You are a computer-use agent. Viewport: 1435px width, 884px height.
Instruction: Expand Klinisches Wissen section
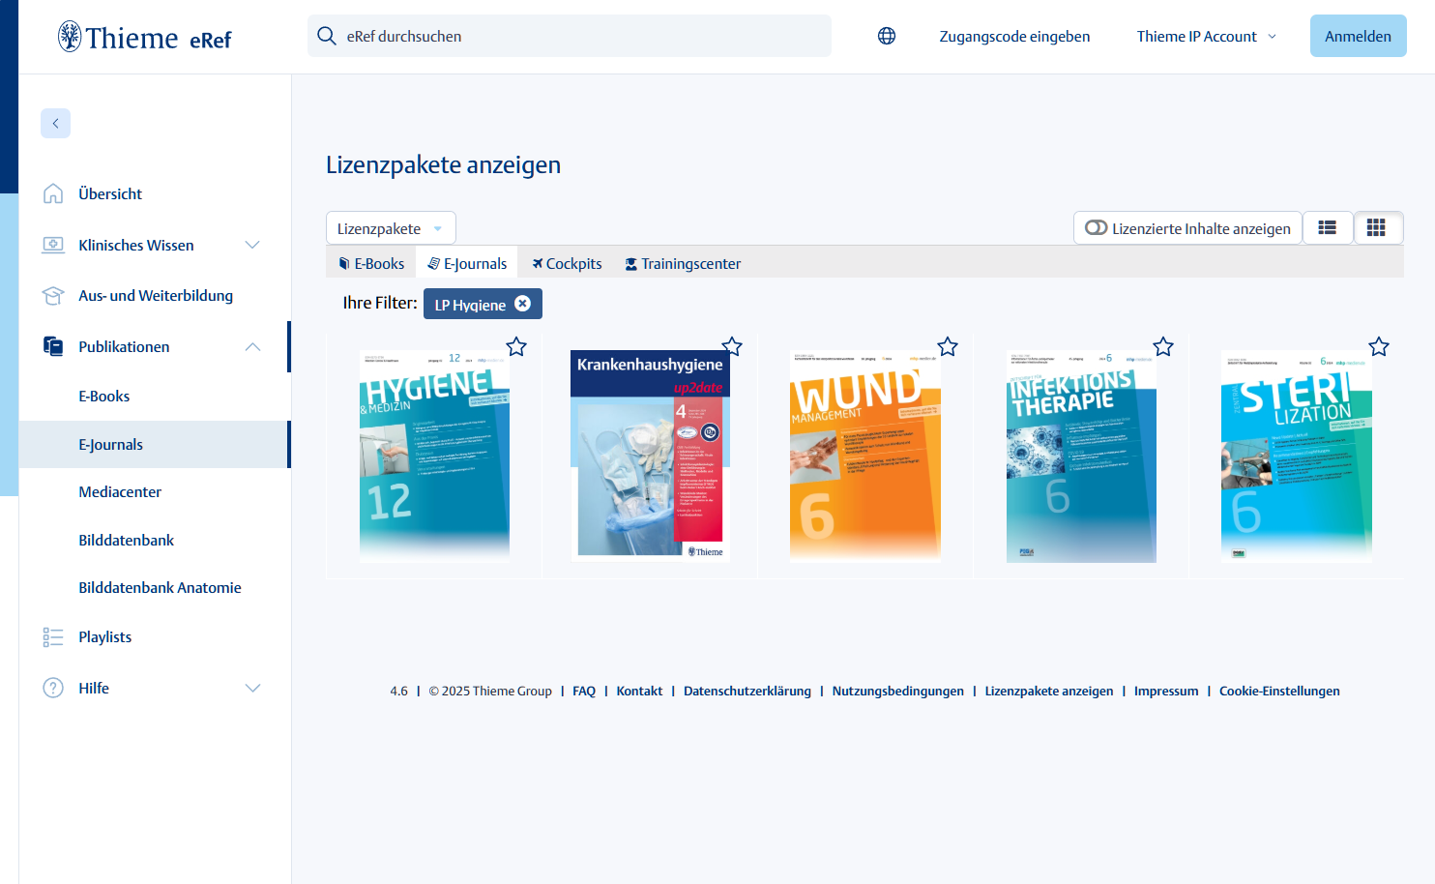pyautogui.click(x=252, y=245)
